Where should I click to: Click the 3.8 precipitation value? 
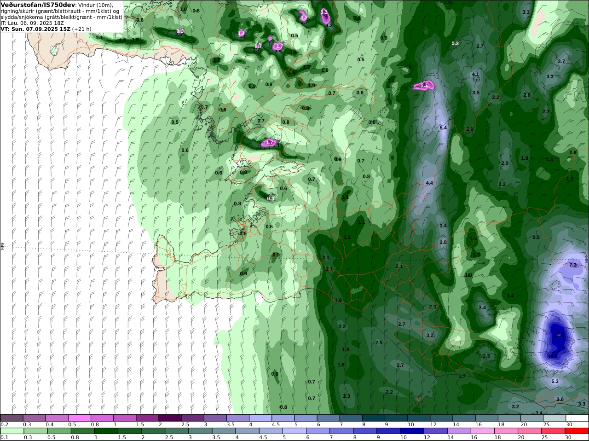pos(443,242)
